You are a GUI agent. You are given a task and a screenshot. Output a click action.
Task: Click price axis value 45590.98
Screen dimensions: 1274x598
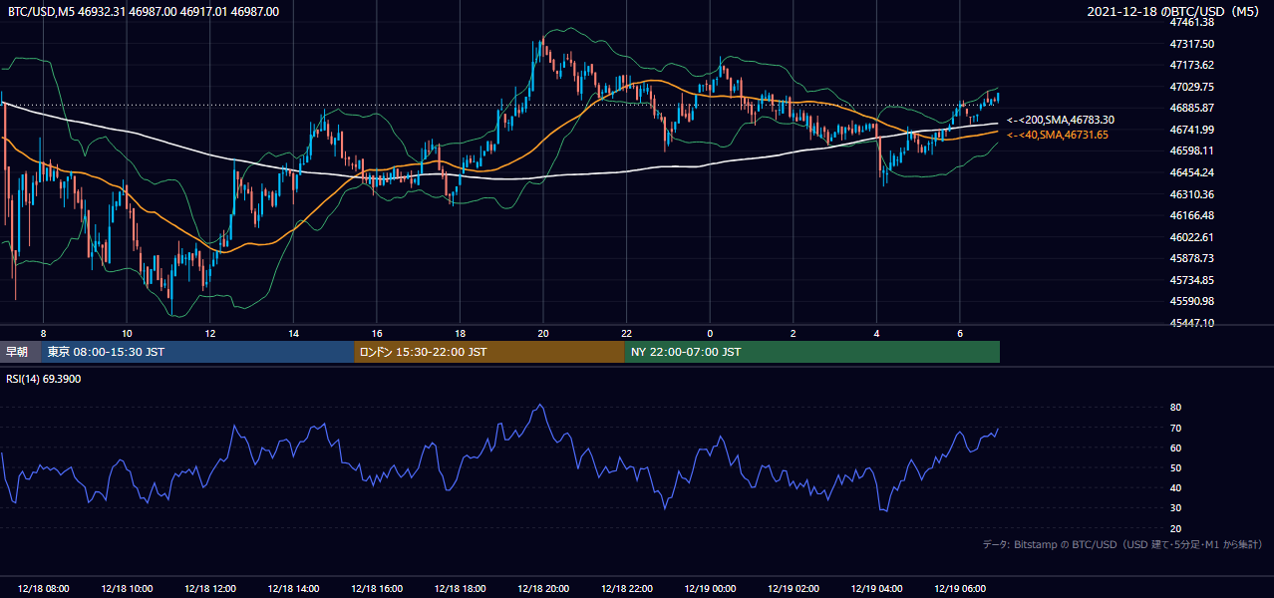point(1192,301)
